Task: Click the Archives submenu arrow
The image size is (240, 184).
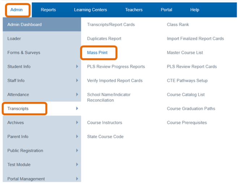Action: coord(77,123)
